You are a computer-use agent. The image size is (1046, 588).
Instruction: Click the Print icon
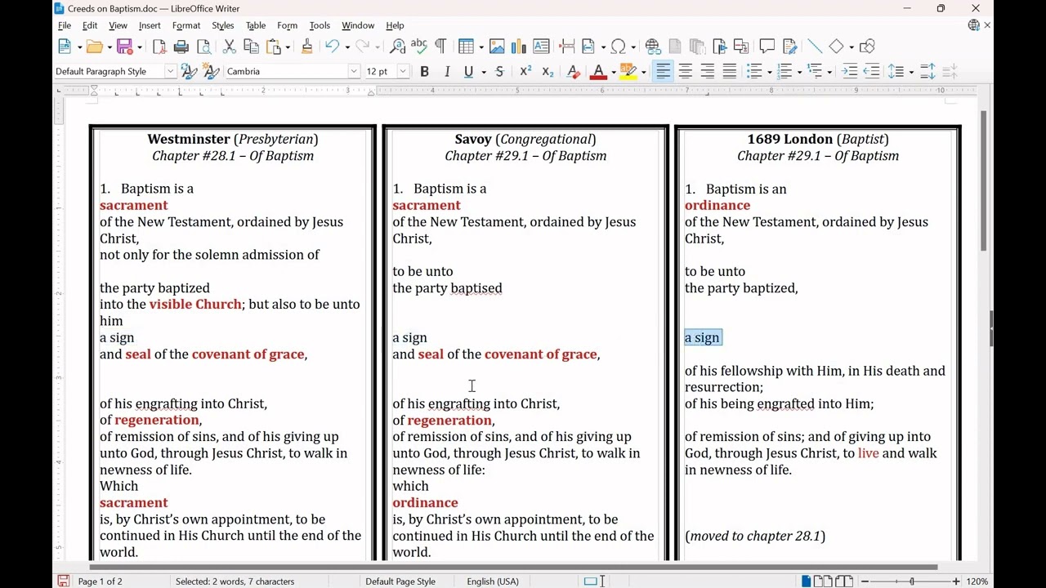tap(181, 47)
